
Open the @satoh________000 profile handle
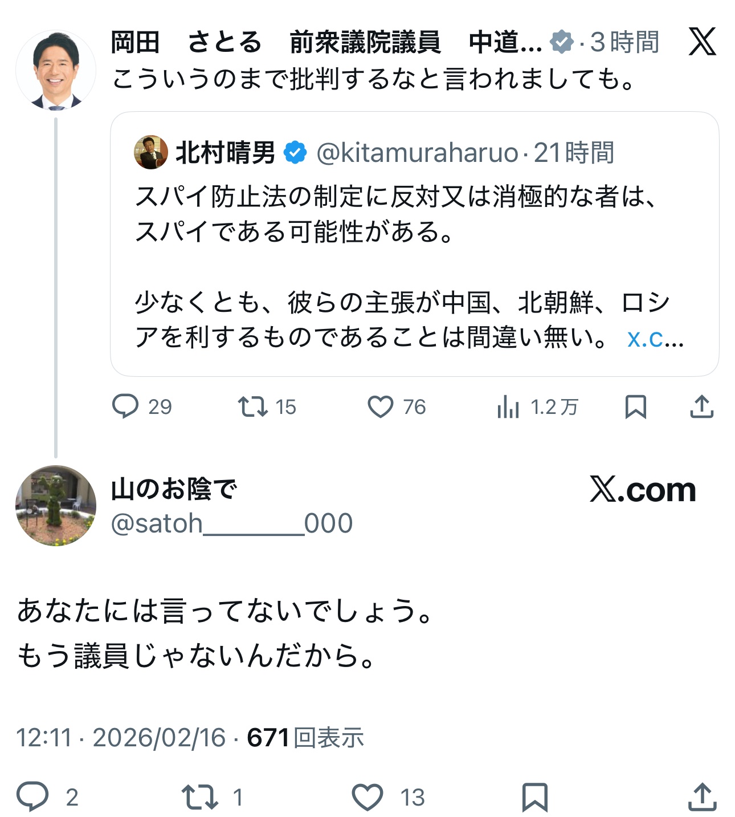(x=232, y=523)
